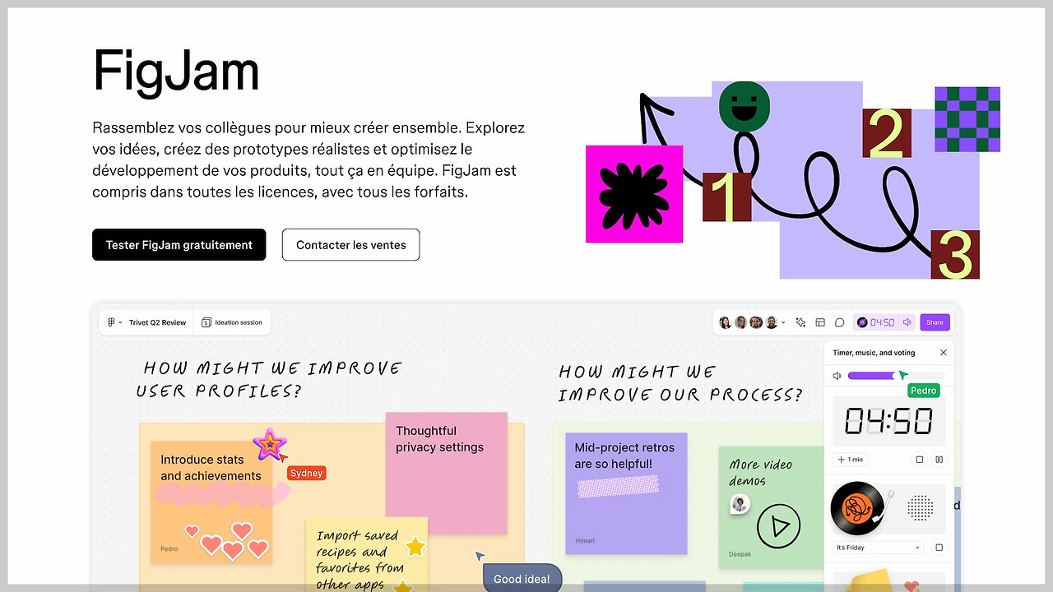Open the It's Friday music dropdown
Image resolution: width=1053 pixels, height=592 pixels.
coord(878,548)
